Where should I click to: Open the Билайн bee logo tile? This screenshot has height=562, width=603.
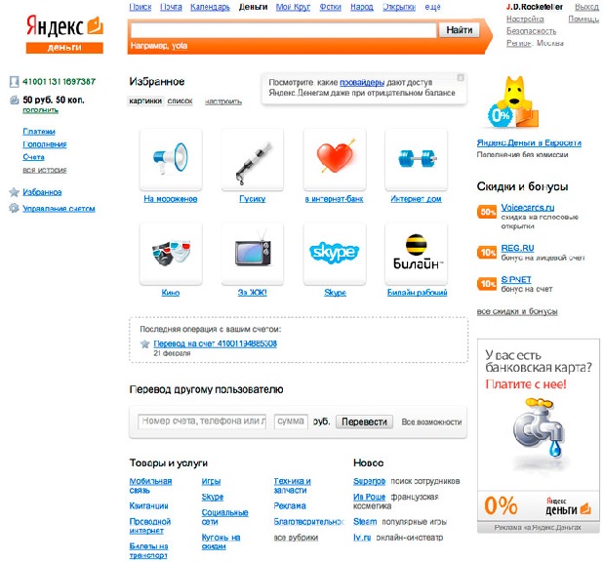coord(416,254)
